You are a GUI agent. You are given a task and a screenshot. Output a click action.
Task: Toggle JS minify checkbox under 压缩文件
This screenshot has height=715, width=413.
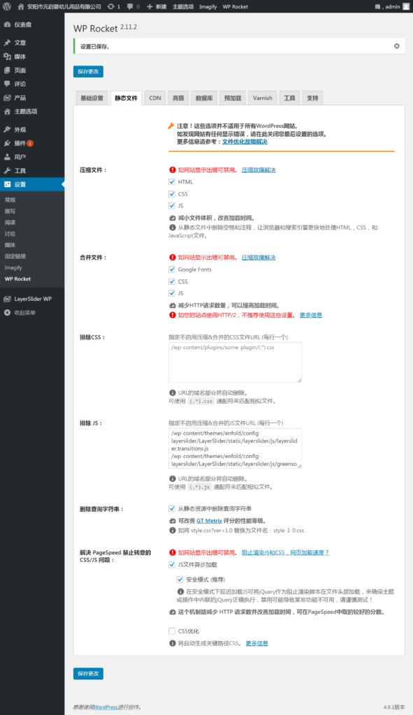[x=172, y=206]
